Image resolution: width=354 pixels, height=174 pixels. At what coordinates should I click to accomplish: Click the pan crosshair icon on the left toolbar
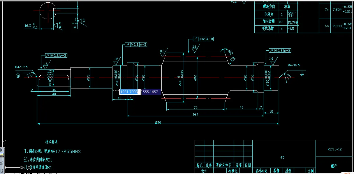1,150
